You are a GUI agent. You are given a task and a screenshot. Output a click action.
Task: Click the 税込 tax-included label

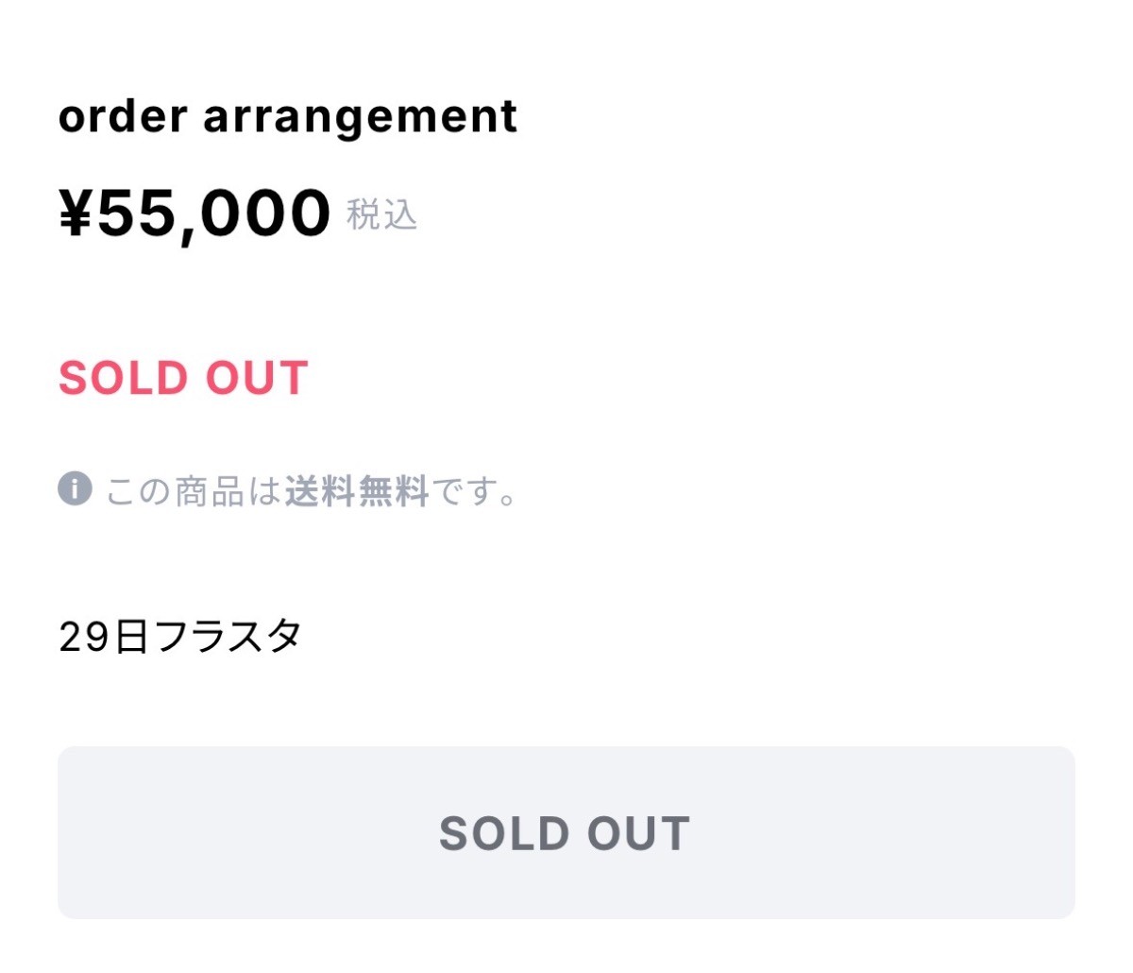tap(381, 215)
